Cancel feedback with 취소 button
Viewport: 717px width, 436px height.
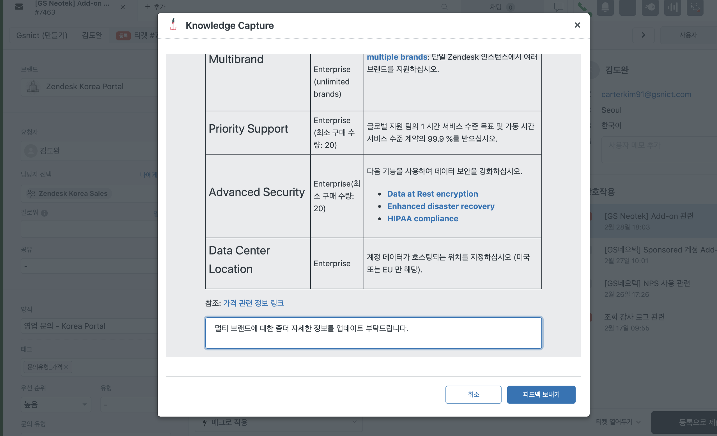click(x=473, y=394)
